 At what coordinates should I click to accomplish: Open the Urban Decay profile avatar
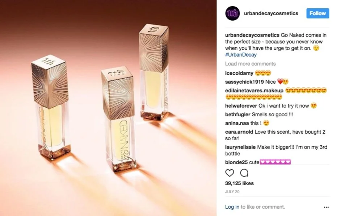point(232,13)
